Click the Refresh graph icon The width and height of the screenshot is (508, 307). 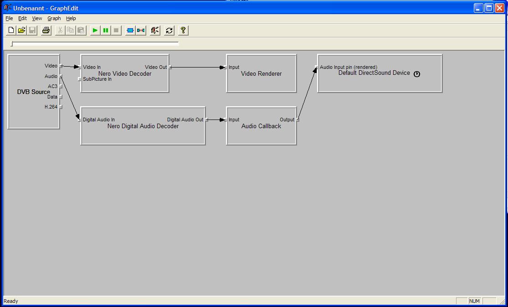tap(169, 31)
